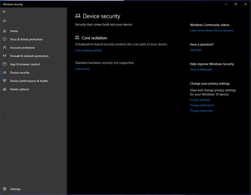This screenshot has width=251, height=195.
Task: Click the Get help link
Action: click(195, 50)
